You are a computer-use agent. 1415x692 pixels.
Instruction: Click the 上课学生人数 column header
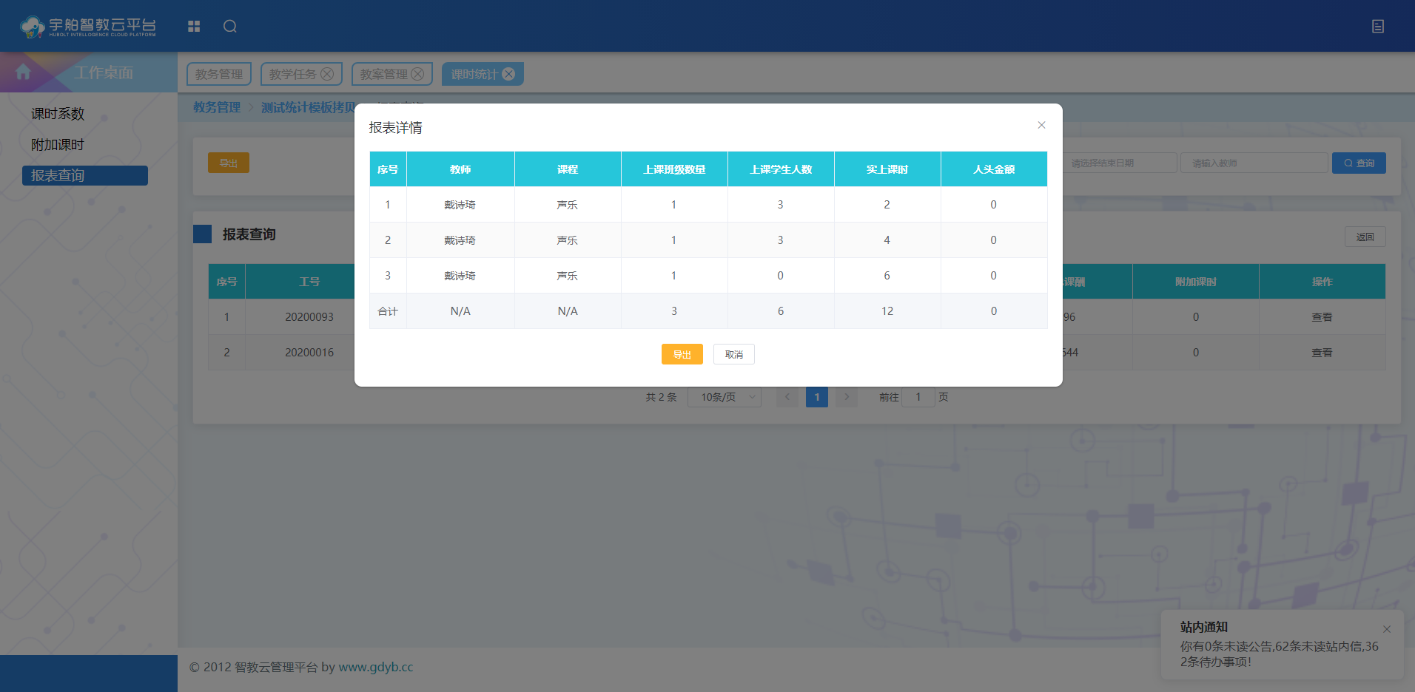click(781, 169)
